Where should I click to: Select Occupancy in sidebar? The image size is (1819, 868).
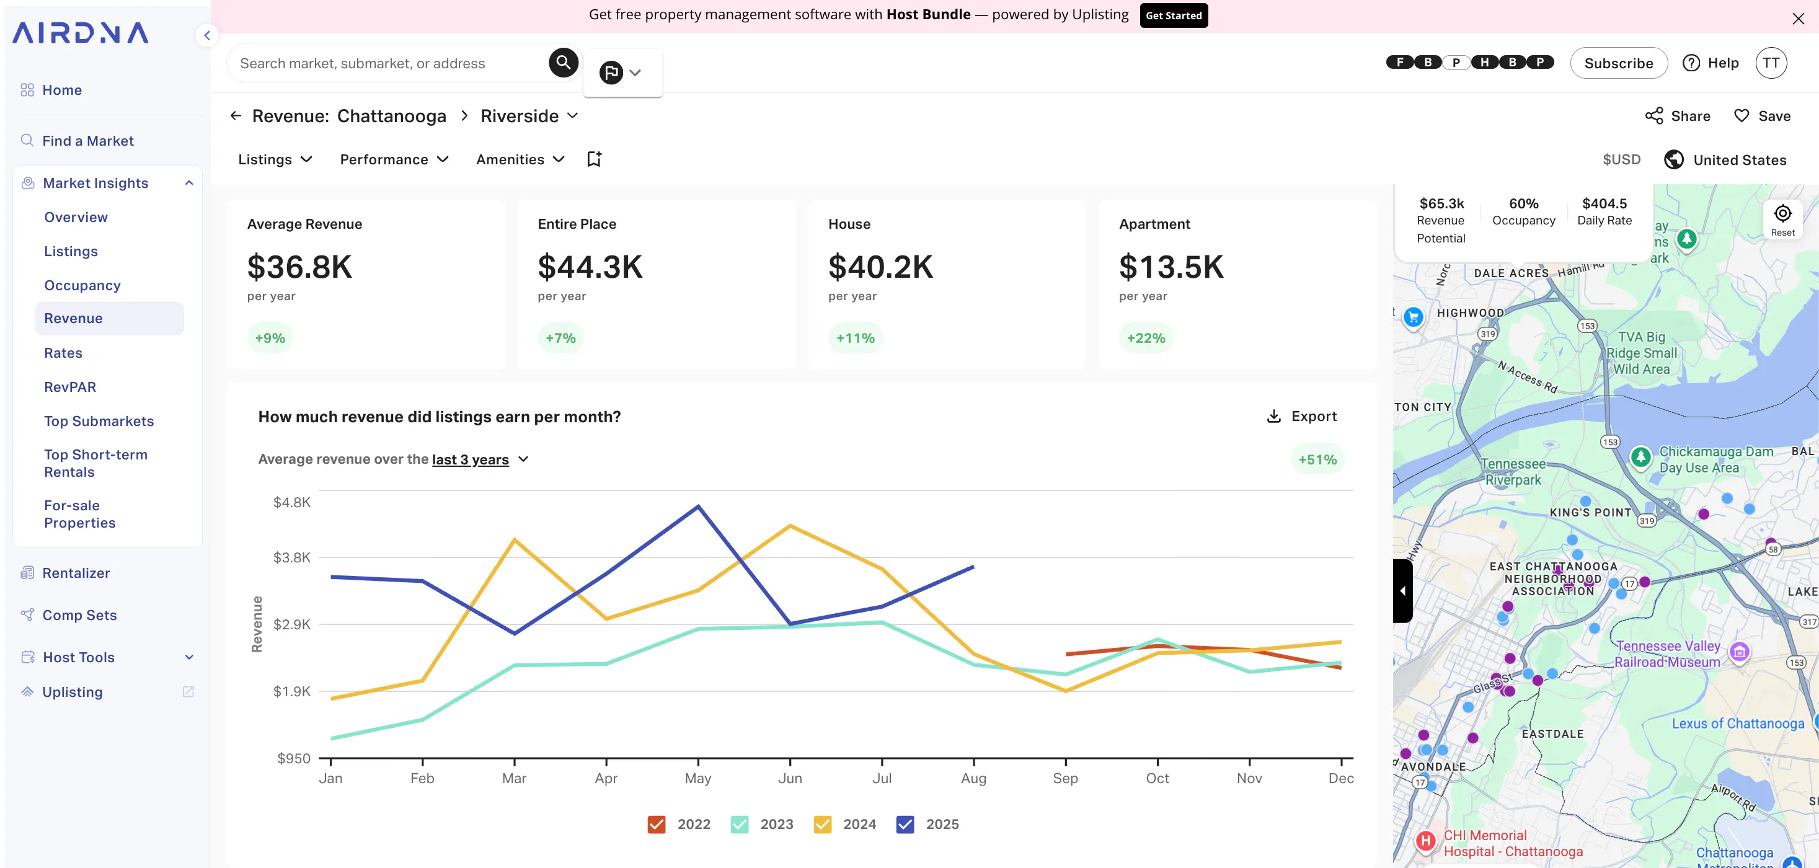(82, 285)
